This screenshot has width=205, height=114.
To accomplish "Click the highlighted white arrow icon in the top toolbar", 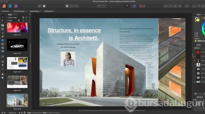I will (67, 6).
